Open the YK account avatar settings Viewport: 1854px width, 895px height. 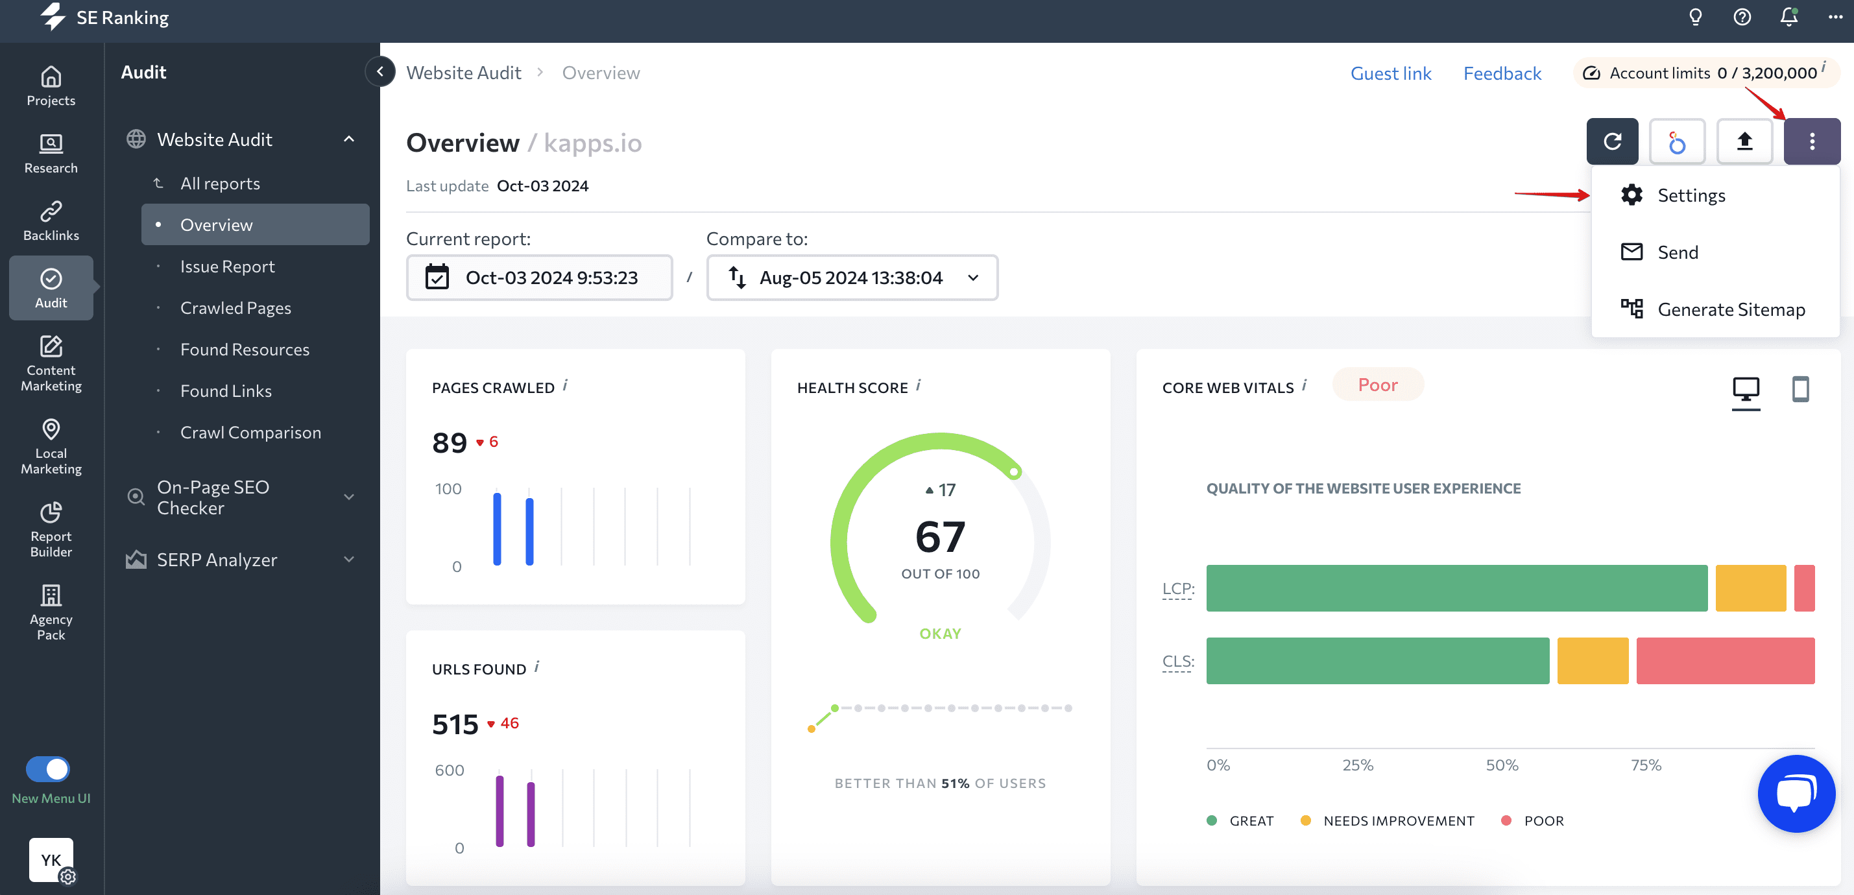point(51,860)
